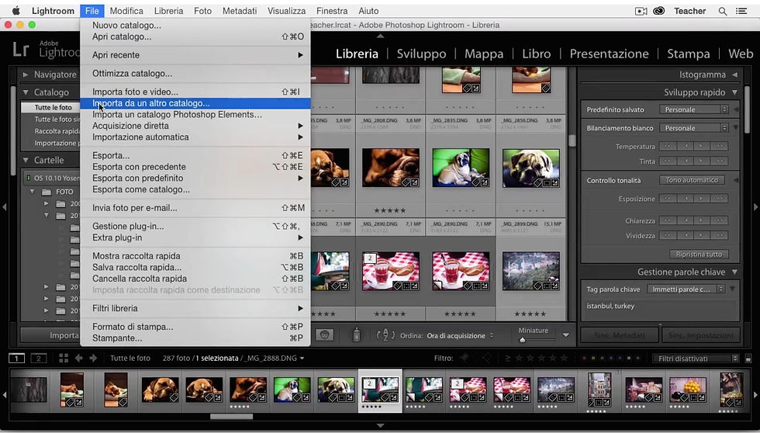This screenshot has height=433, width=760.
Task: Decrease Temperatura with the double left arrow
Action: (x=668, y=147)
